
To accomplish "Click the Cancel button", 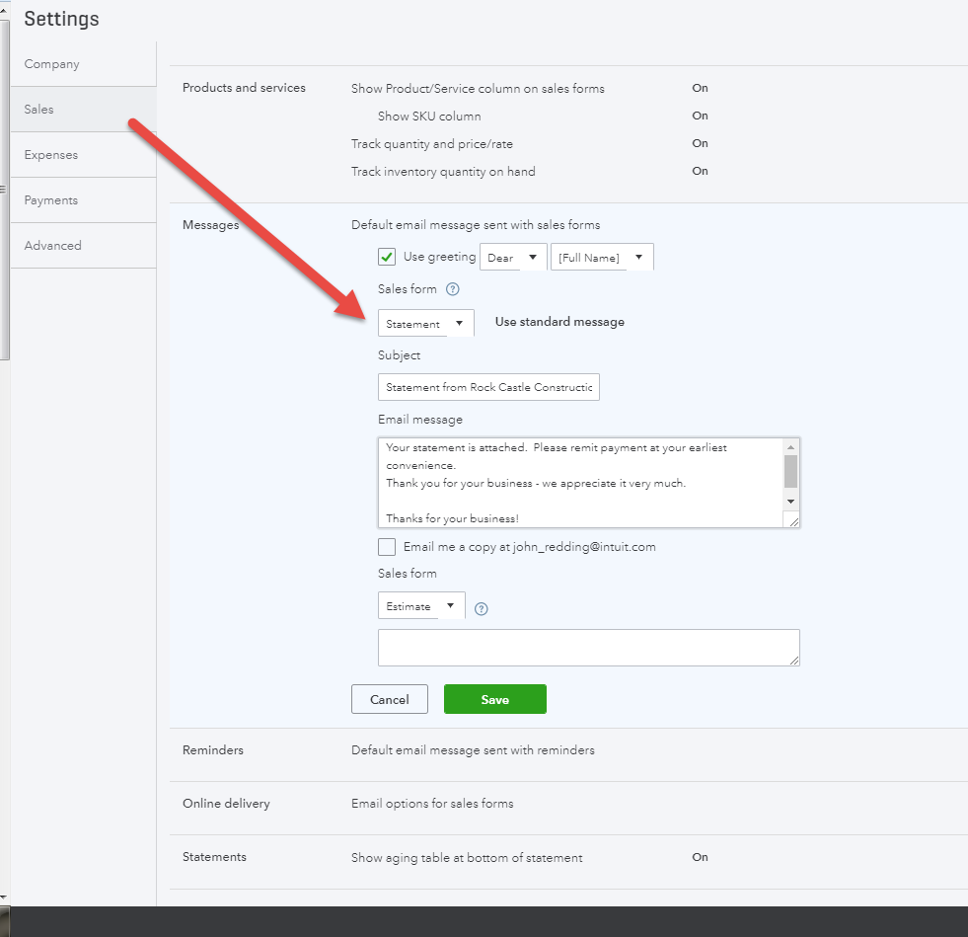I will (x=389, y=699).
